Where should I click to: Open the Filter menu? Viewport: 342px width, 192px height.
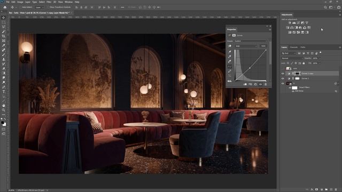click(49, 2)
